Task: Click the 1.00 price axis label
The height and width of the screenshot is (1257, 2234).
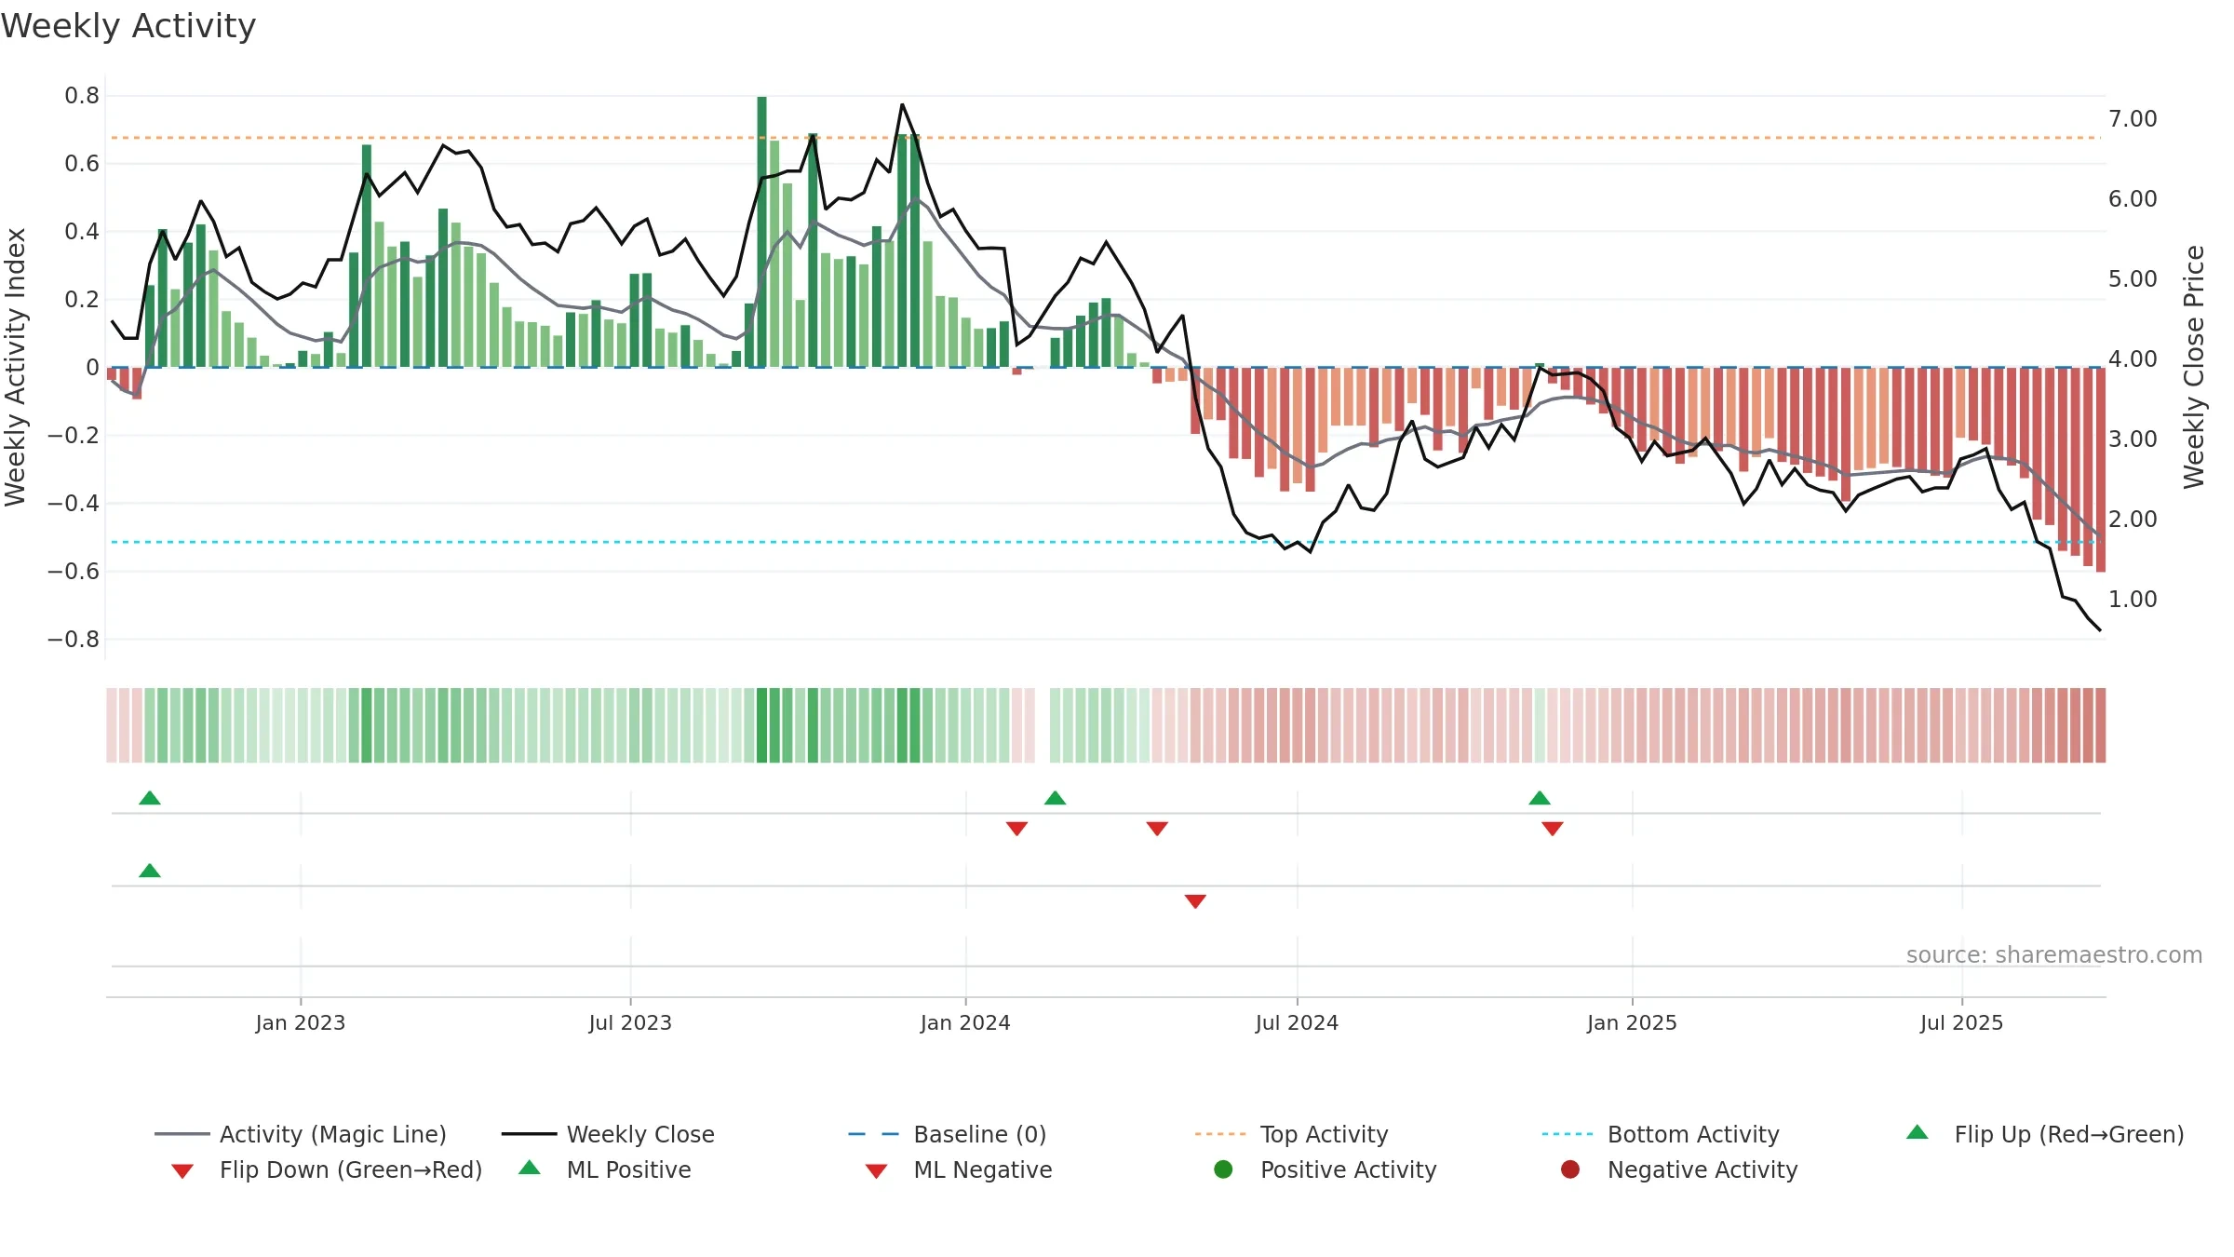Action: 2133,600
